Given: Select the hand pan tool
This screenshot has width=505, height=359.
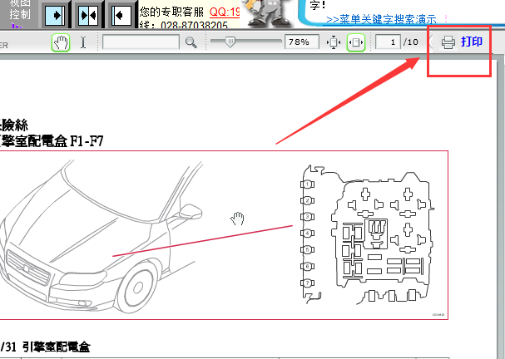Looking at the screenshot, I should pyautogui.click(x=61, y=42).
